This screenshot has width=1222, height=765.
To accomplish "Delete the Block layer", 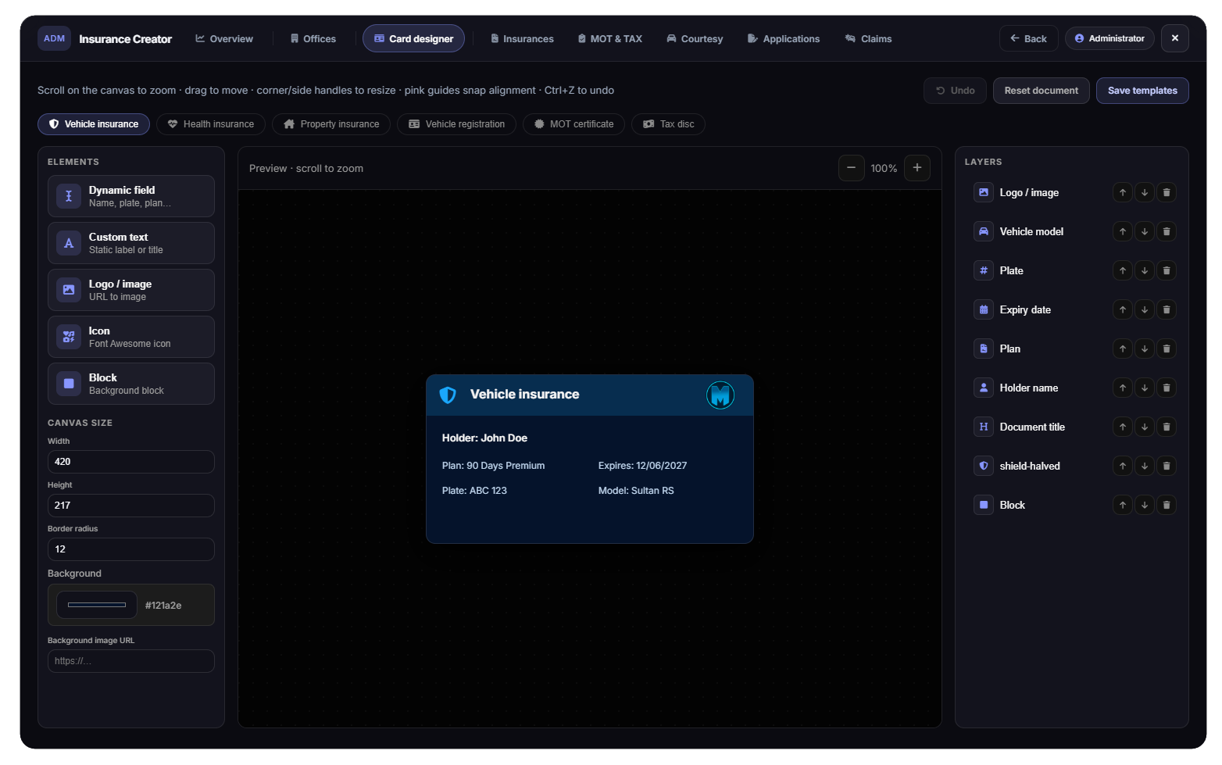I will [x=1166, y=505].
